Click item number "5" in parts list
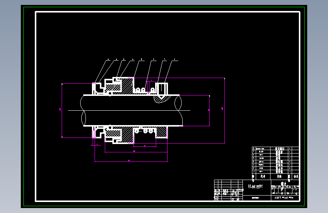 click(x=253, y=158)
